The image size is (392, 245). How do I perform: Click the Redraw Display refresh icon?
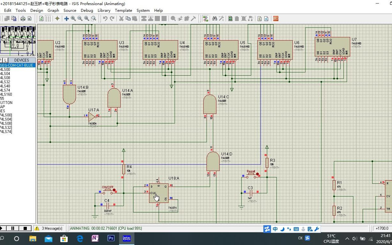(x=41, y=19)
